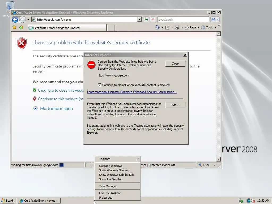Viewport: 272px width, 204px height.
Task: Click the Internet Explorer icon in title bar
Action: [x=14, y=12]
